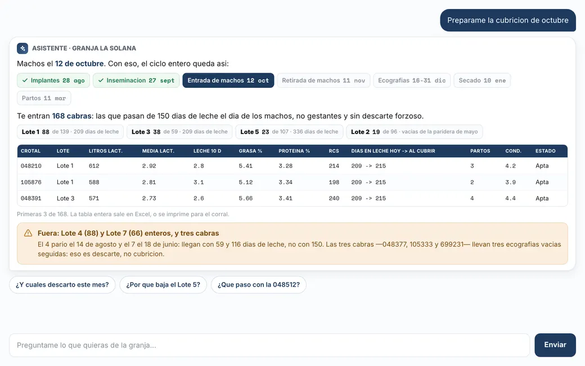Click the Inseminacion 27 sept checkmark
The height and width of the screenshot is (366, 585).
pyautogui.click(x=101, y=81)
